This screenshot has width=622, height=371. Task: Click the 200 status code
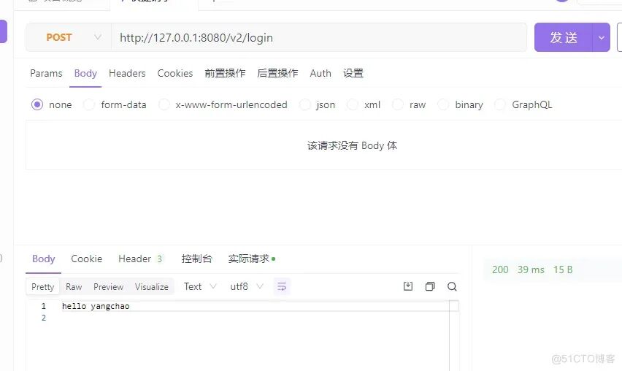tap(500, 269)
